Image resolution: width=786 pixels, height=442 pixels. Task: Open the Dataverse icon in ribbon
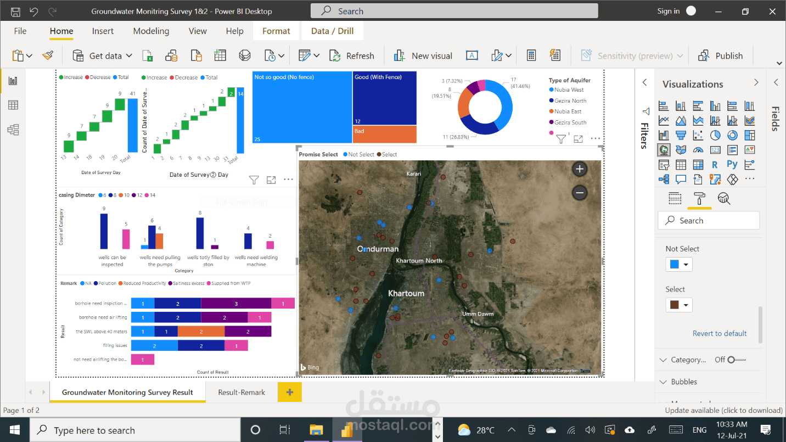245,55
